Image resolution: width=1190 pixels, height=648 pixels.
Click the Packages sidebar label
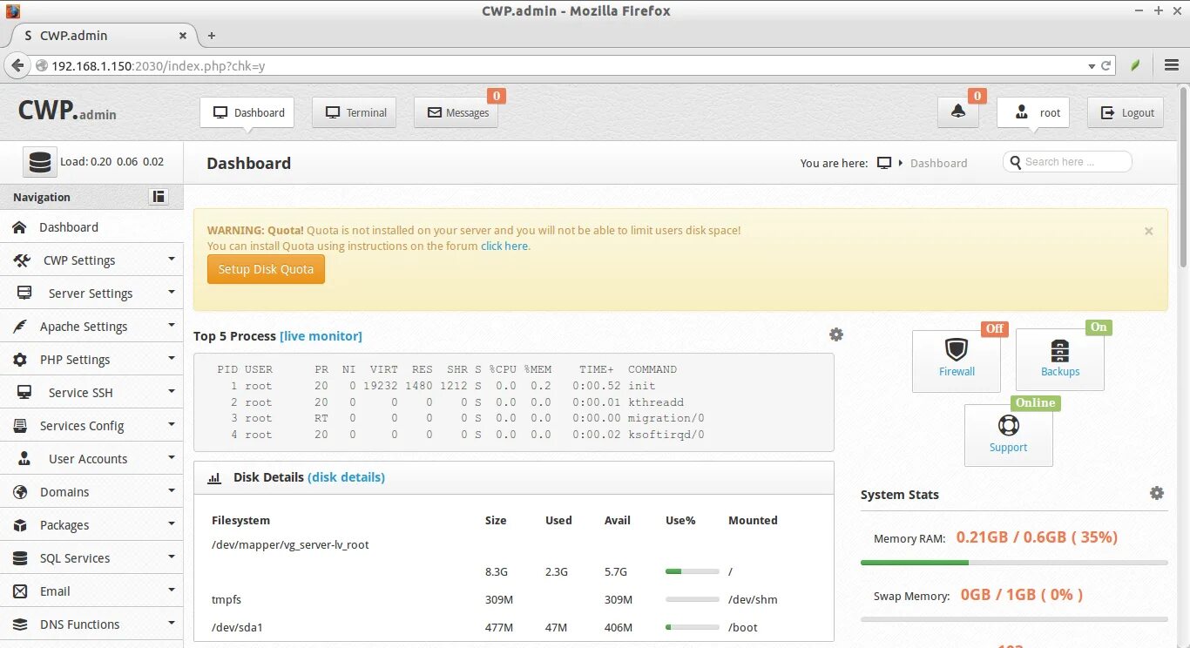(64, 525)
